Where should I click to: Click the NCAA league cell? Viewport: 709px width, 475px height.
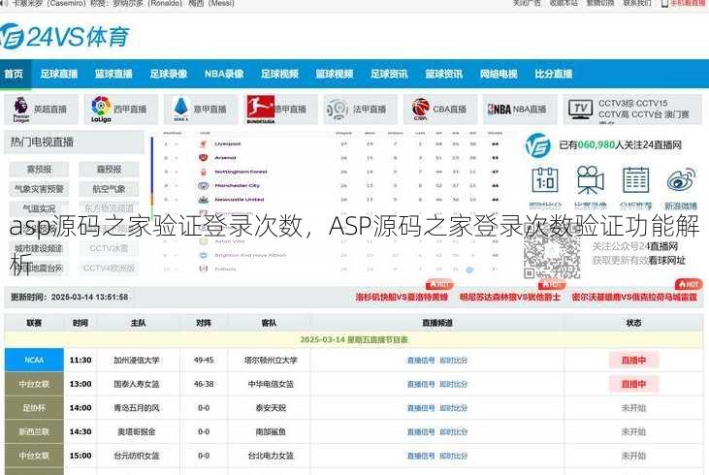point(34,361)
